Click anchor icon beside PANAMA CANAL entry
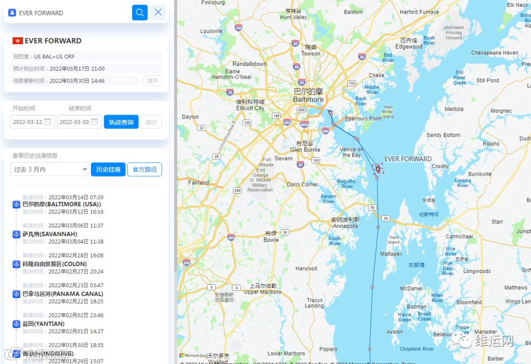The width and height of the screenshot is (531, 364). coord(16,294)
